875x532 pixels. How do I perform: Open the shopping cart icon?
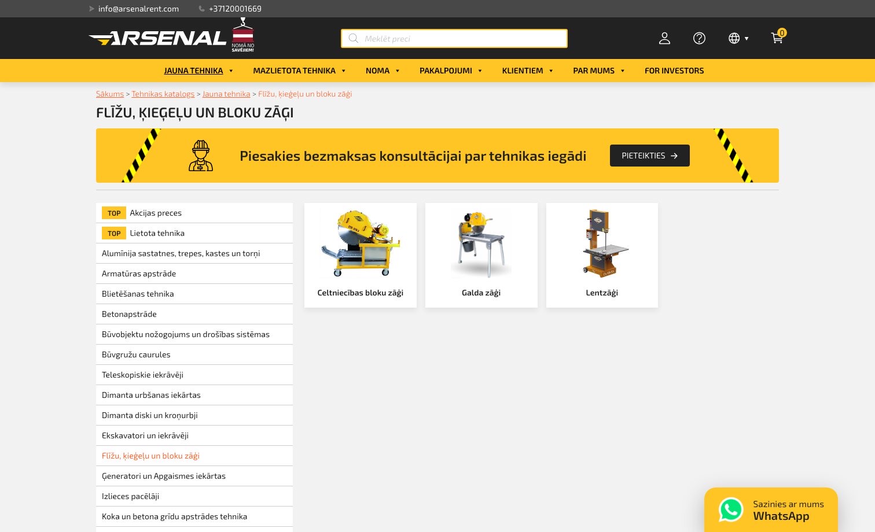(x=777, y=39)
